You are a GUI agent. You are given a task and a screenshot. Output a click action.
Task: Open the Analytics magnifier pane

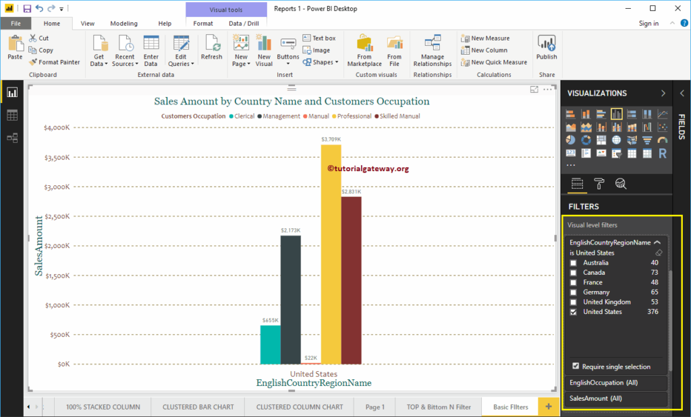[x=621, y=183]
